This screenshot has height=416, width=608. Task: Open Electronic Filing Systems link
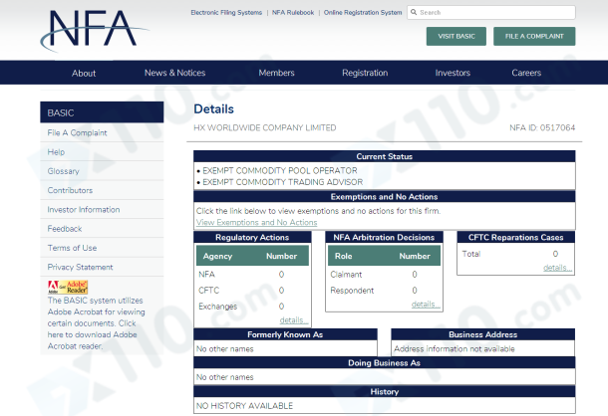[226, 12]
